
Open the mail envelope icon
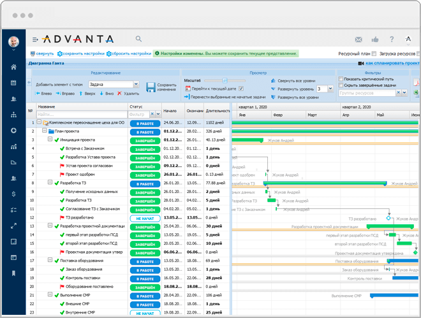tap(358, 40)
